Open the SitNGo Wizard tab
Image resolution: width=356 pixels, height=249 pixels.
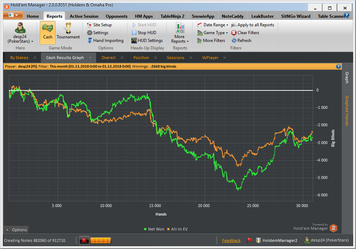pyautogui.click(x=295, y=16)
